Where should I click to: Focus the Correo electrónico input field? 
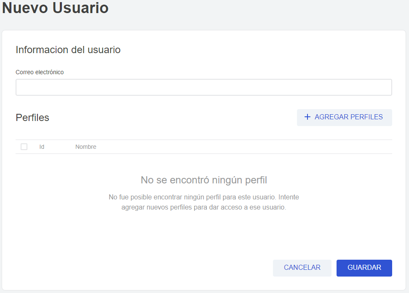click(x=203, y=87)
